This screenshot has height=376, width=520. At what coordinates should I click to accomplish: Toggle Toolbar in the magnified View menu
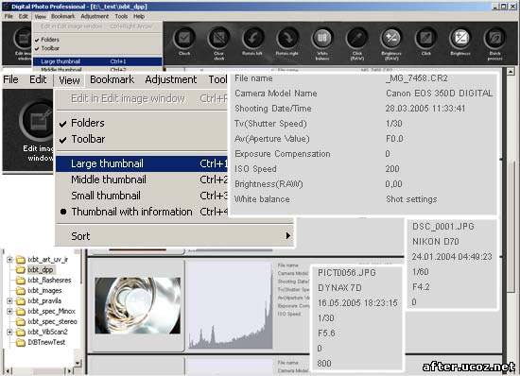click(x=88, y=139)
